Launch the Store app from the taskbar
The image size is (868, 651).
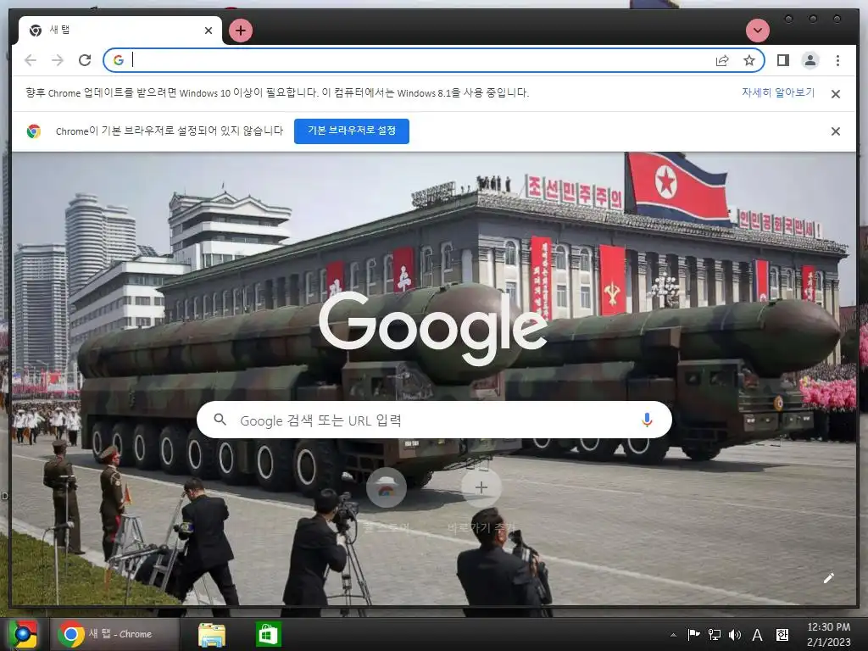point(268,634)
